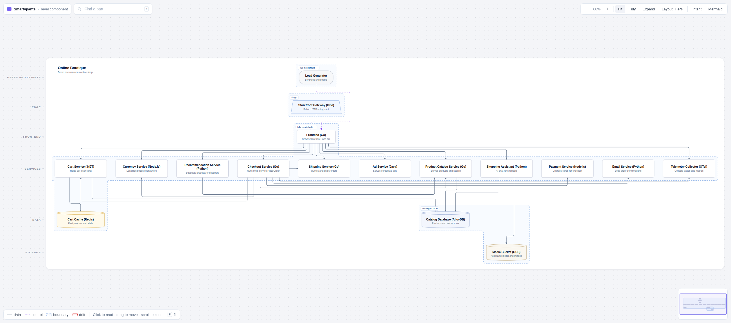The height and width of the screenshot is (323, 731).
Task: Click the Managed GCP boundary label
Action: (x=430, y=208)
